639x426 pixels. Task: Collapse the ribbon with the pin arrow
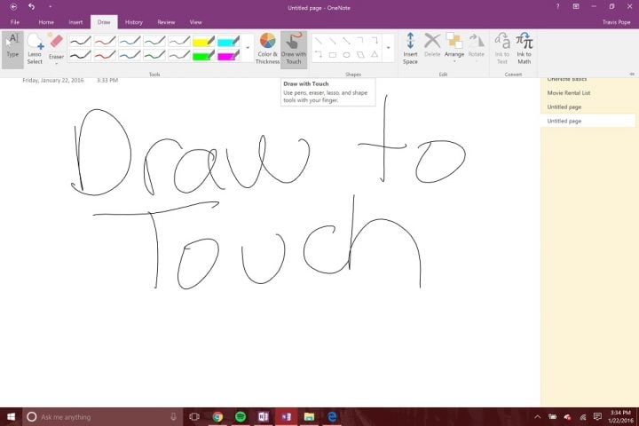coord(632,75)
